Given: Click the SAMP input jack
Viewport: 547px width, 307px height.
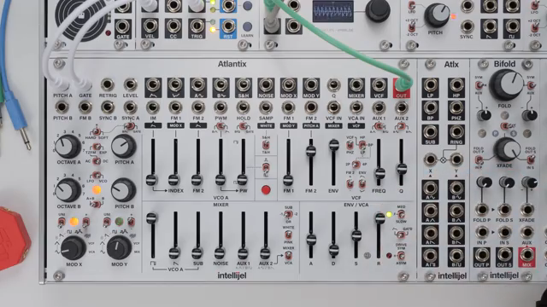Looking at the screenshot, I should click(x=266, y=107).
